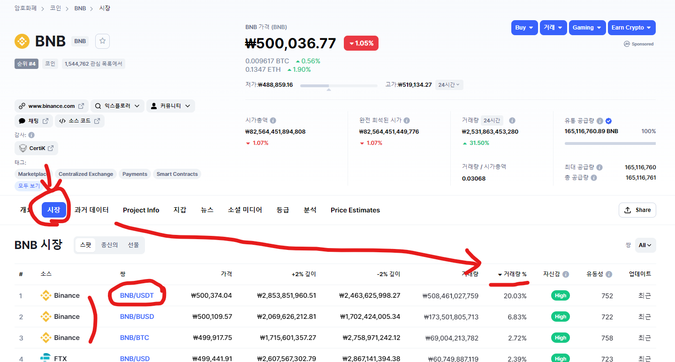The width and height of the screenshot is (675, 362).
Task: Switch to the 시장 tab
Action: click(x=54, y=210)
